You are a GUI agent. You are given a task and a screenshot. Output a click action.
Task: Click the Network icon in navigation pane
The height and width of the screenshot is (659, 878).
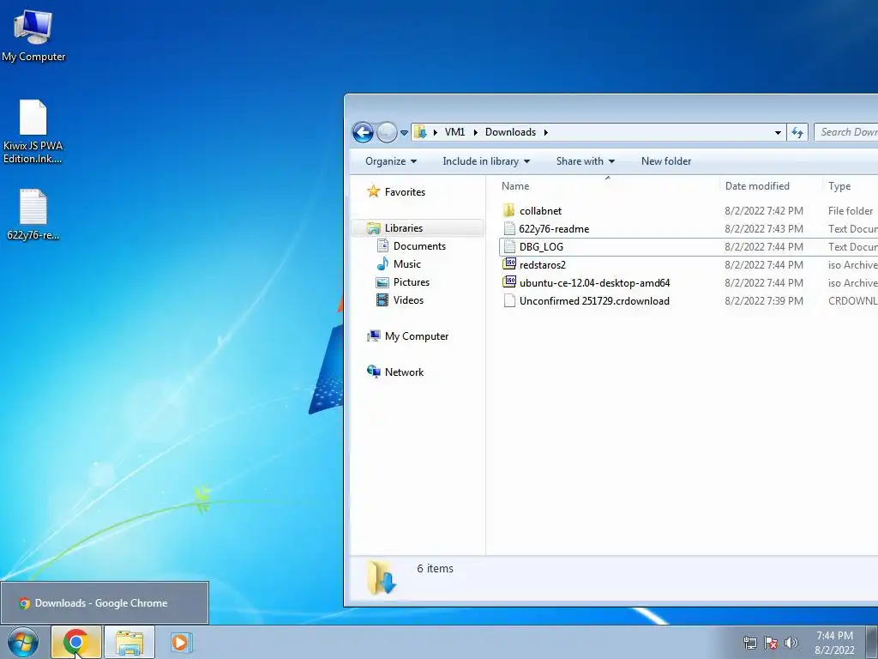click(x=374, y=372)
